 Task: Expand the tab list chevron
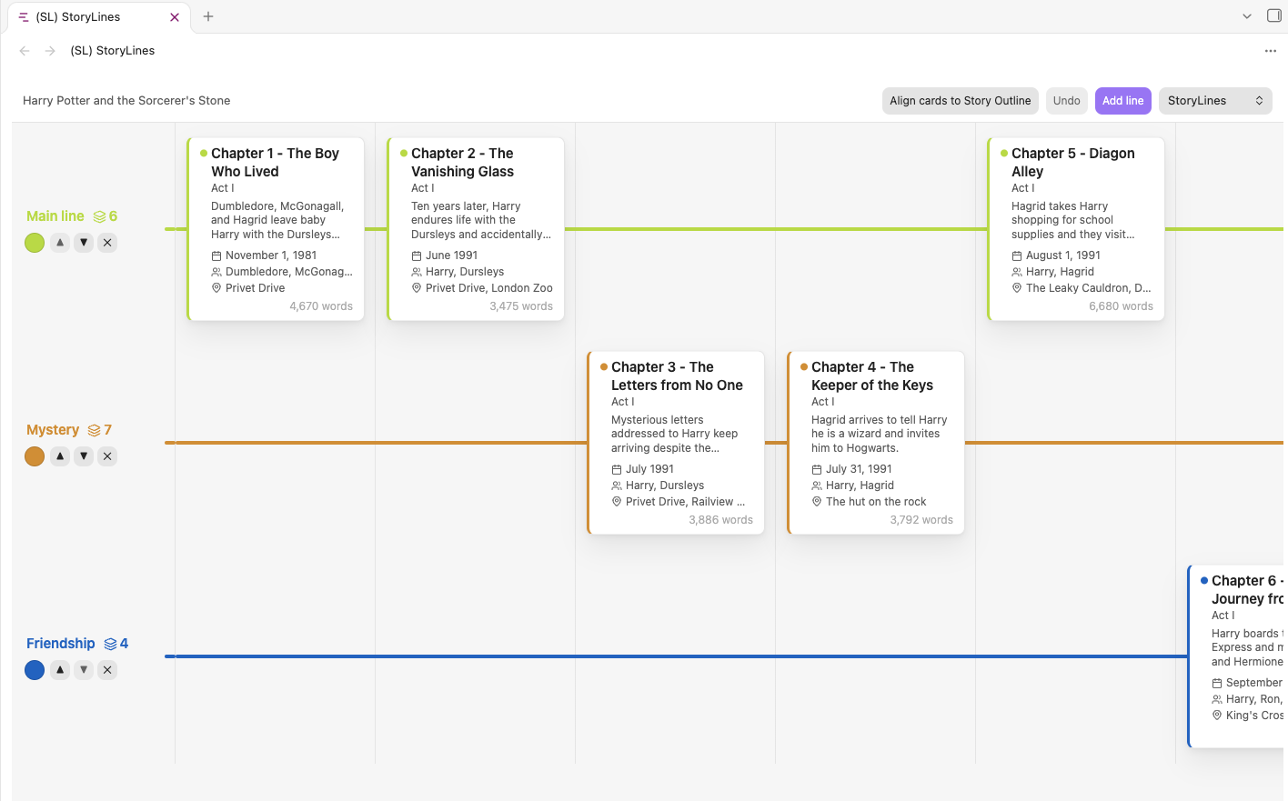coord(1247,16)
